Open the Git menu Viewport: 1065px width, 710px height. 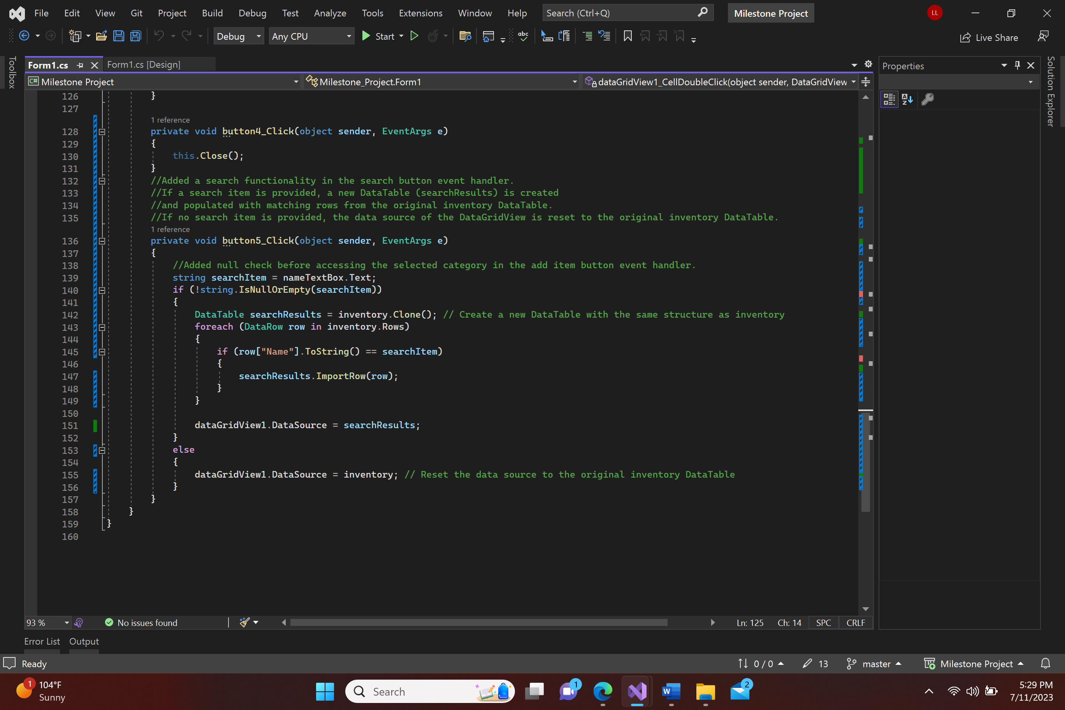[136, 13]
